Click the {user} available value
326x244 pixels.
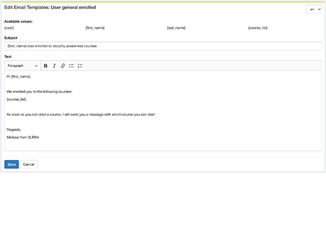point(9,28)
